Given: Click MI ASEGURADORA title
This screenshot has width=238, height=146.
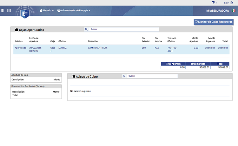Looking at the screenshot, I should (217, 11).
